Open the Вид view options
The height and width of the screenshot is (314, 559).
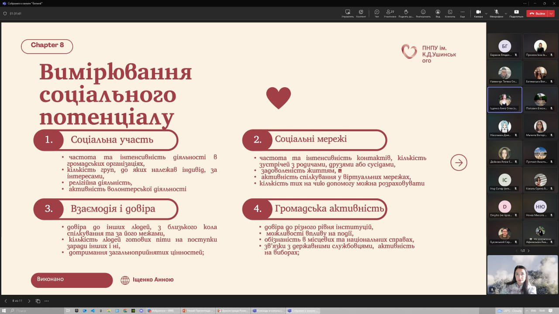(x=438, y=14)
